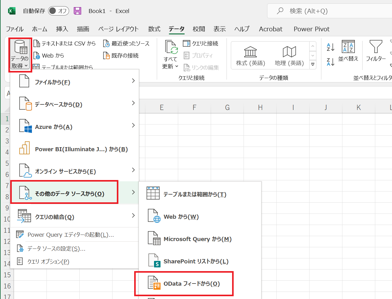
Task: Open クエリと接続 pane
Action: 200,43
